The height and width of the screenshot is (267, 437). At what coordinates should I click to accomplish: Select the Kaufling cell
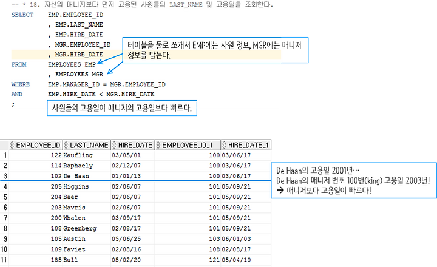tap(87, 155)
